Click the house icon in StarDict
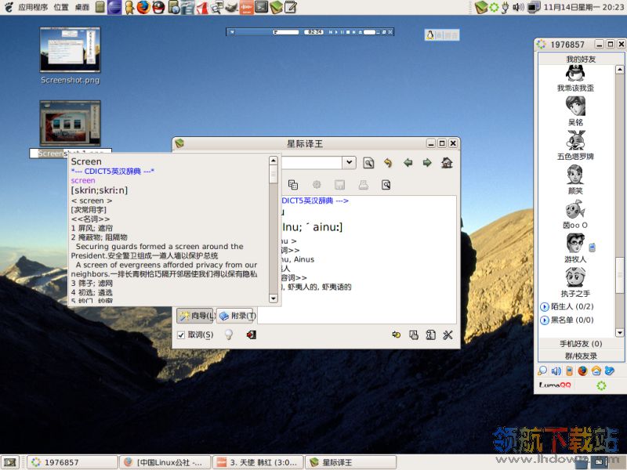Screen dimensions: 627x470 point(447,163)
